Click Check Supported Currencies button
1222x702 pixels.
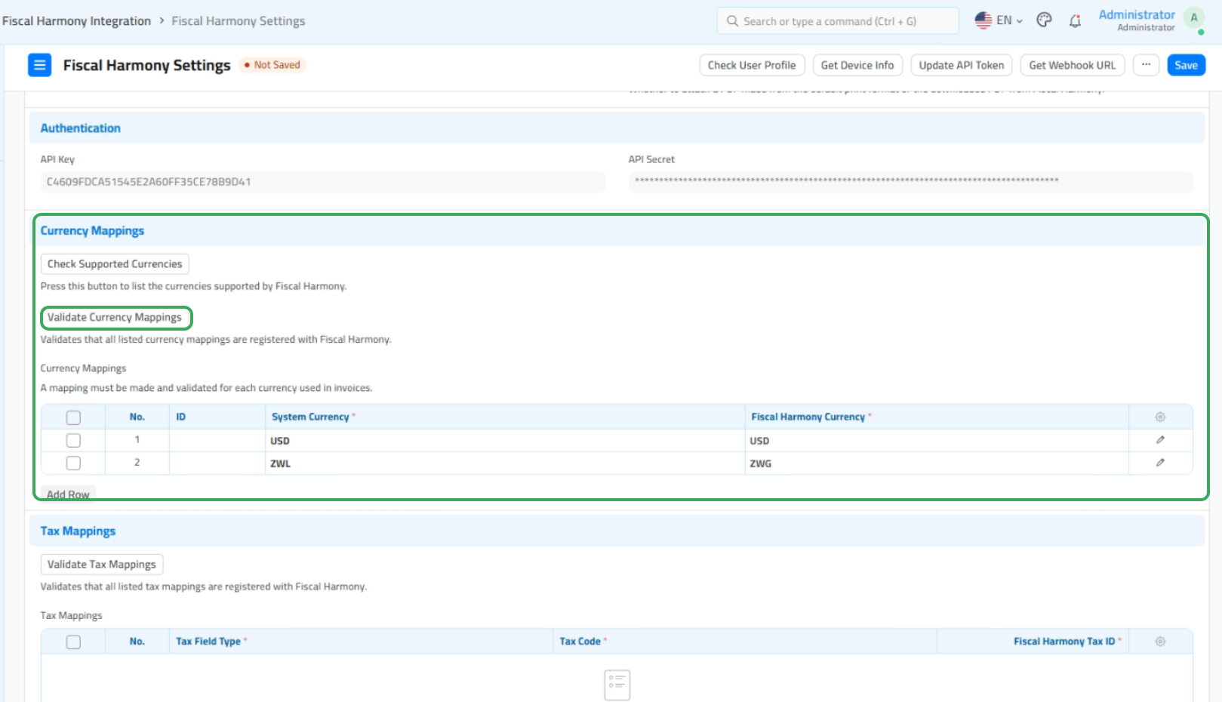[115, 264]
